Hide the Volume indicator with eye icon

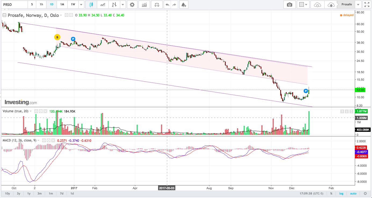[x=36, y=111]
